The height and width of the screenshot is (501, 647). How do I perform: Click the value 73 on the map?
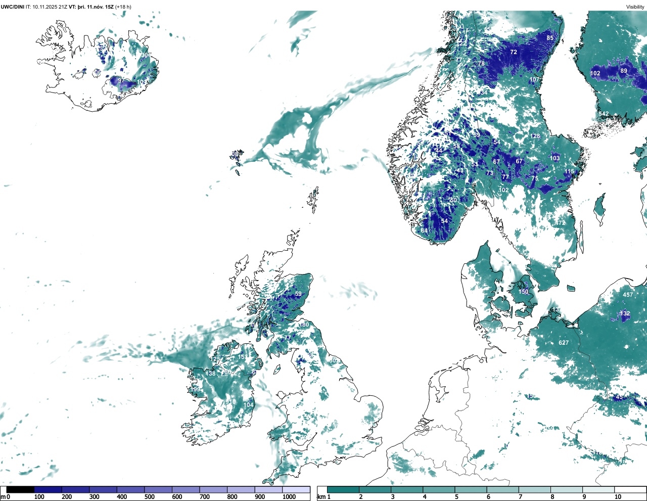[x=489, y=173]
